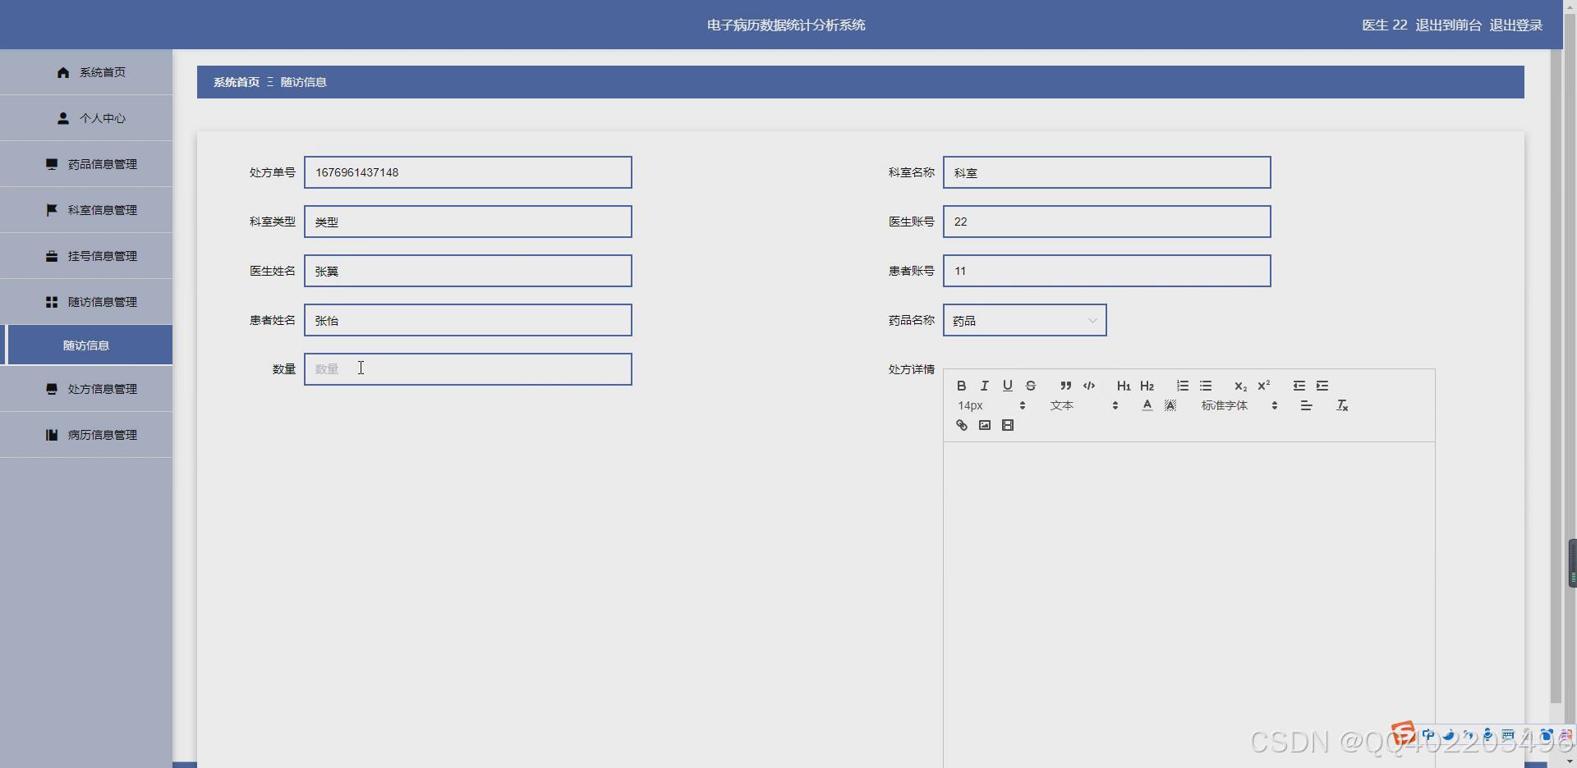1577x768 pixels.
Task: Collapse 随访信息管理 menu
Action: [86, 302]
